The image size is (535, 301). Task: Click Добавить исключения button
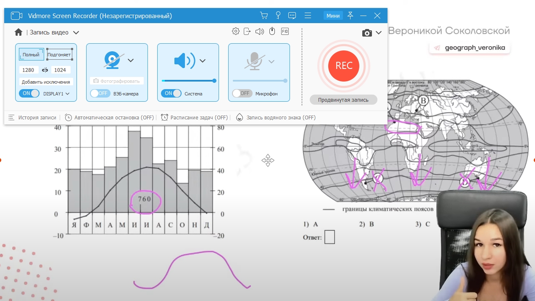coord(46,82)
